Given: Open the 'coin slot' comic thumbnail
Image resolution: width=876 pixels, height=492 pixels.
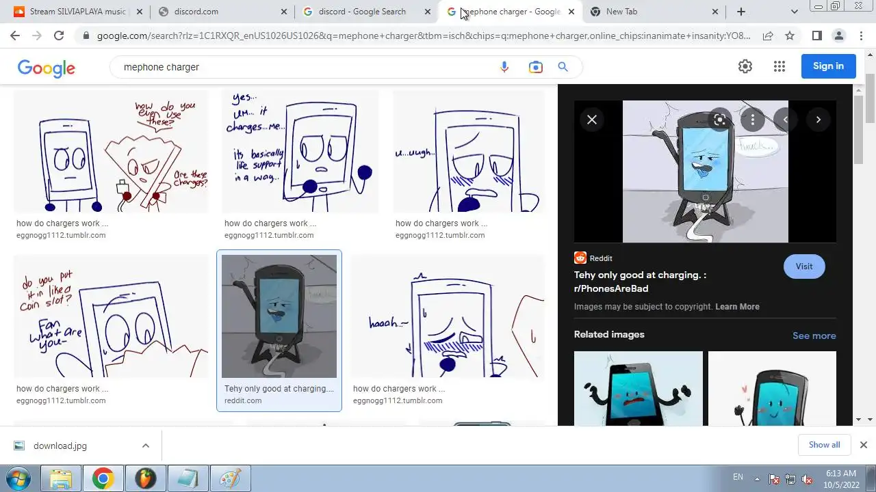Looking at the screenshot, I should [x=111, y=316].
